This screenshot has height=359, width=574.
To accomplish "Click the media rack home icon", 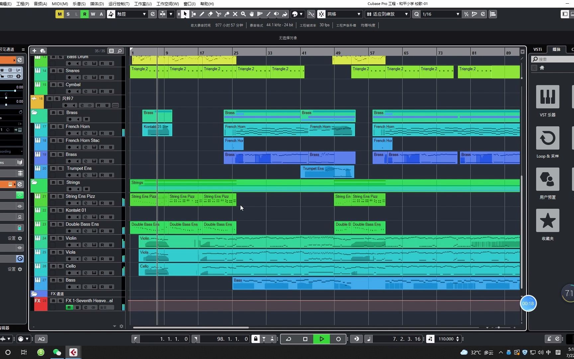I will pos(542,68).
